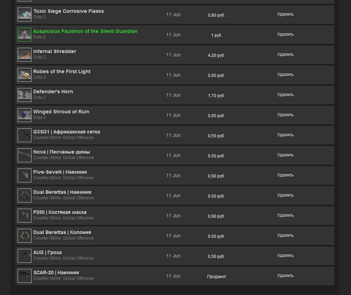Click the Toxic Siege Corrosive Flasks item thumbnail
This screenshot has width=351, height=295.
25,15
